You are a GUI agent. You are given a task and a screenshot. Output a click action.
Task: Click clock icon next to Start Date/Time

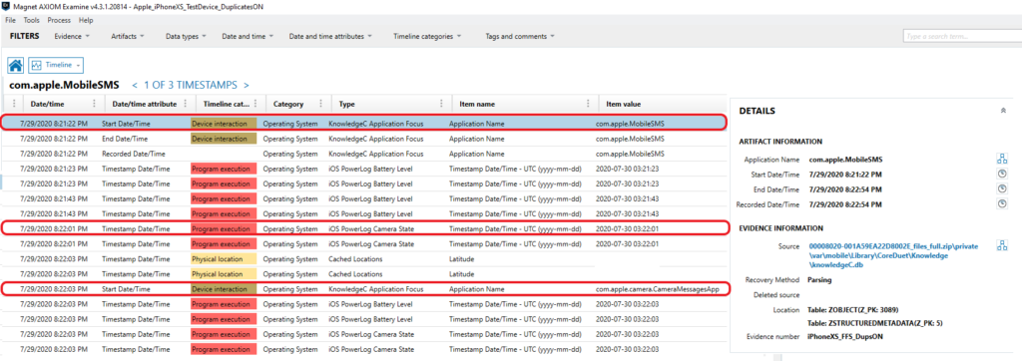click(1002, 174)
